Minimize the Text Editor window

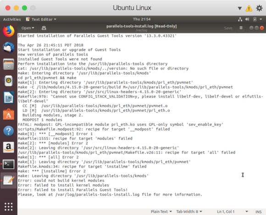tap(251, 28)
